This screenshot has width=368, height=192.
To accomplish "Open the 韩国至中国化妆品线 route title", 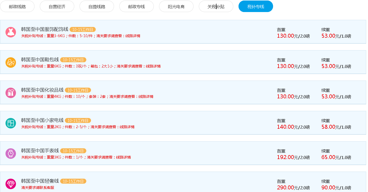I will [42, 90].
